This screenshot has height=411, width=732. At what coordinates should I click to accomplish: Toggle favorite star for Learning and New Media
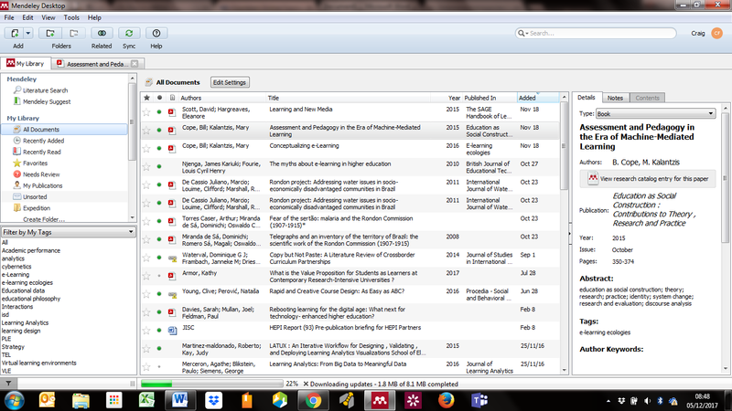coord(145,111)
